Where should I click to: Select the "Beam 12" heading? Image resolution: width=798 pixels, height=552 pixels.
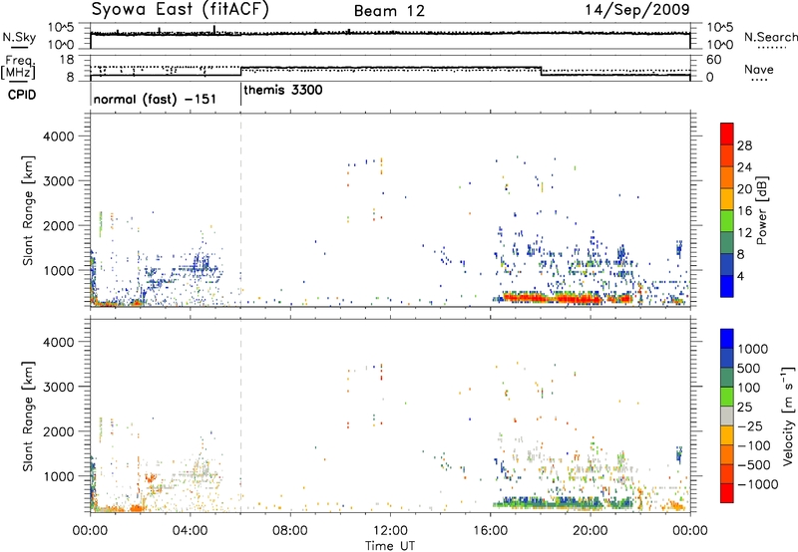click(x=389, y=11)
